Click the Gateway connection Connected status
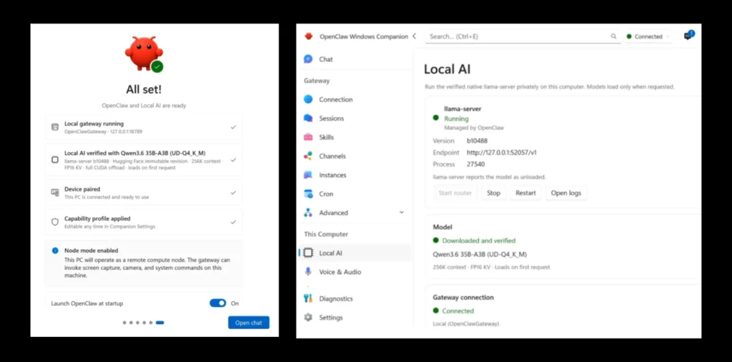The width and height of the screenshot is (732, 362). pyautogui.click(x=457, y=311)
